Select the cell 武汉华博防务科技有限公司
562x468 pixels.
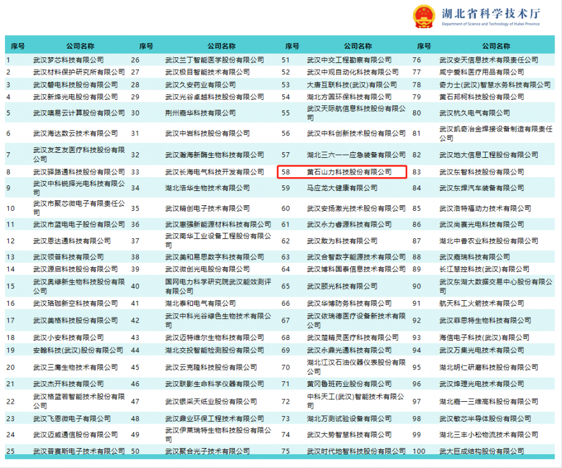point(349,303)
